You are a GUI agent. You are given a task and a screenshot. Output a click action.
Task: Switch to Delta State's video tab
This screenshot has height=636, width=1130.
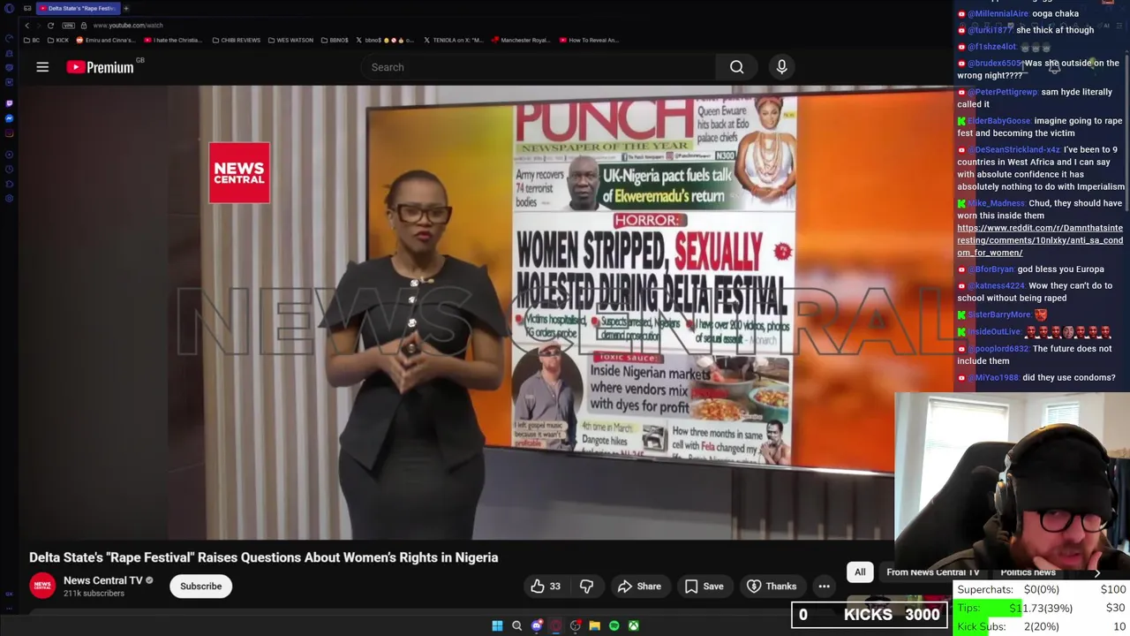[80, 8]
